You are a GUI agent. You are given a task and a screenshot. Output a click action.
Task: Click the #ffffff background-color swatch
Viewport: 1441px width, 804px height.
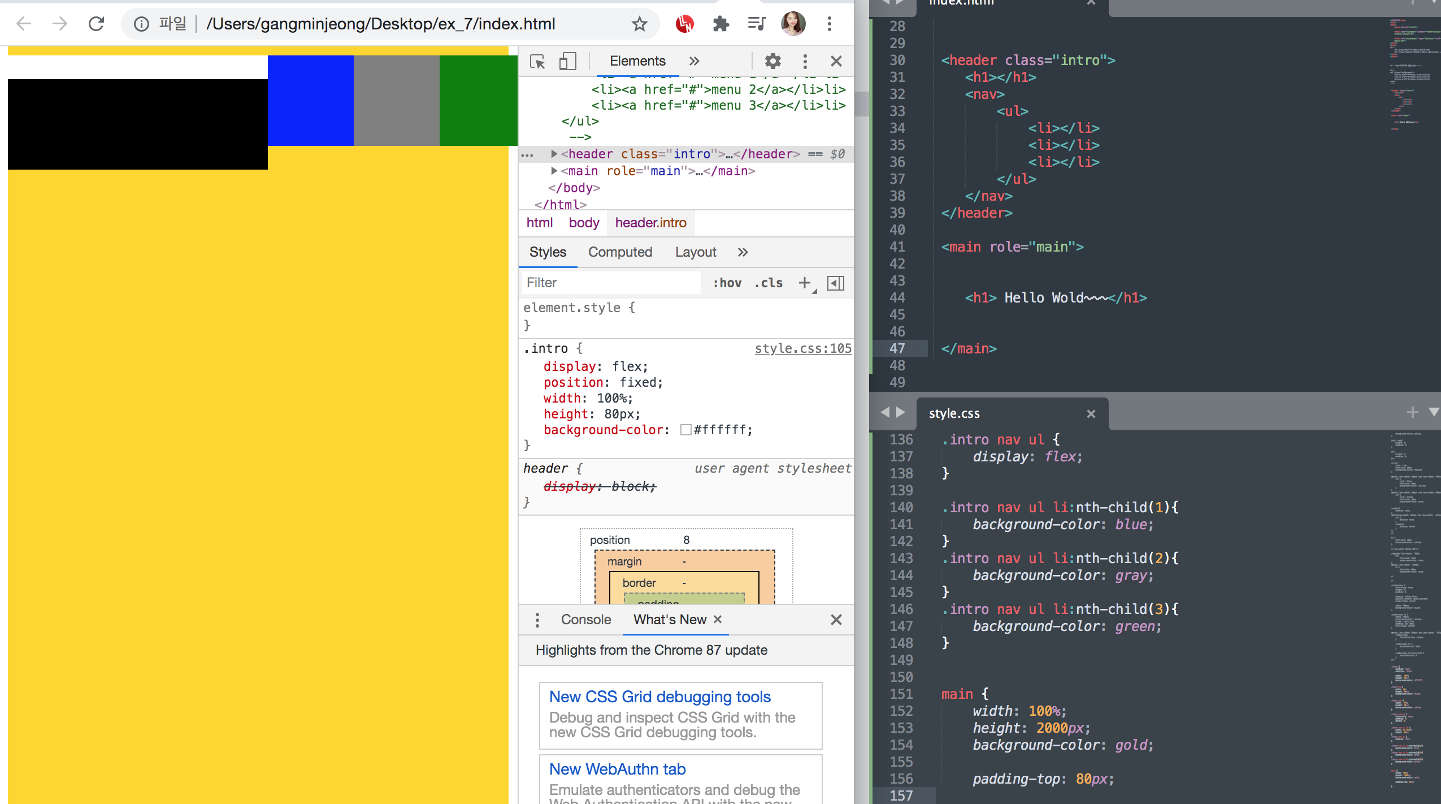pos(685,430)
